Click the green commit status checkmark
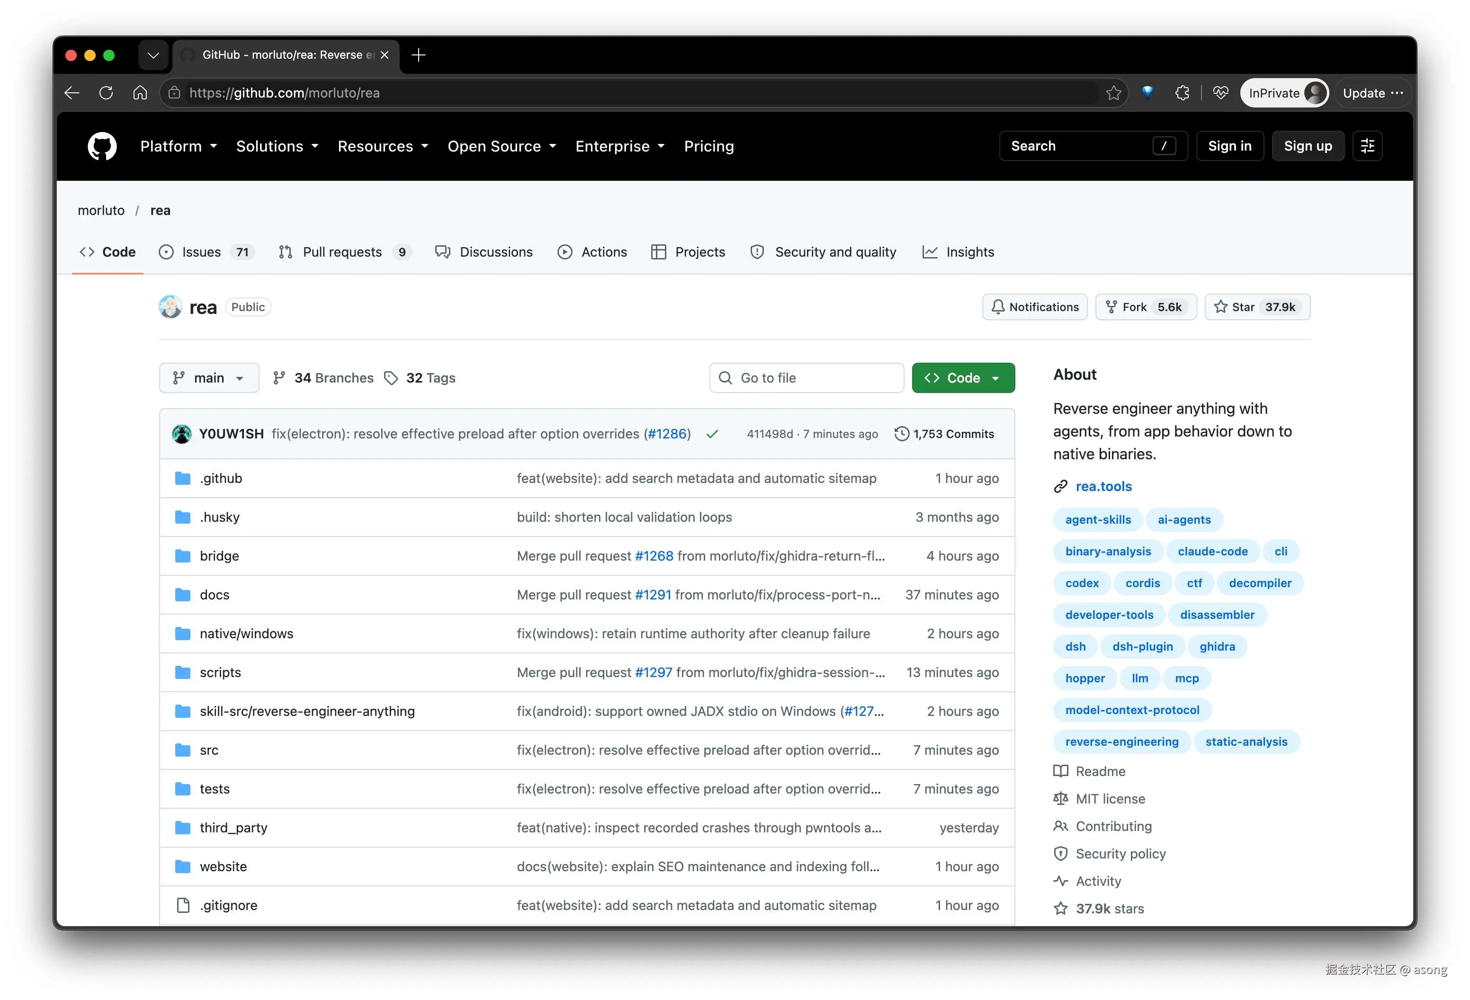This screenshot has height=1000, width=1470. tap(712, 434)
